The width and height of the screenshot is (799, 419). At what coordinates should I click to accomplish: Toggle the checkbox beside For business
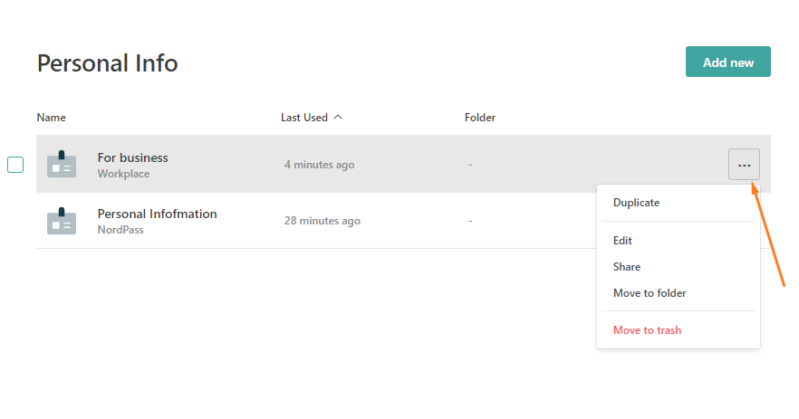(15, 165)
